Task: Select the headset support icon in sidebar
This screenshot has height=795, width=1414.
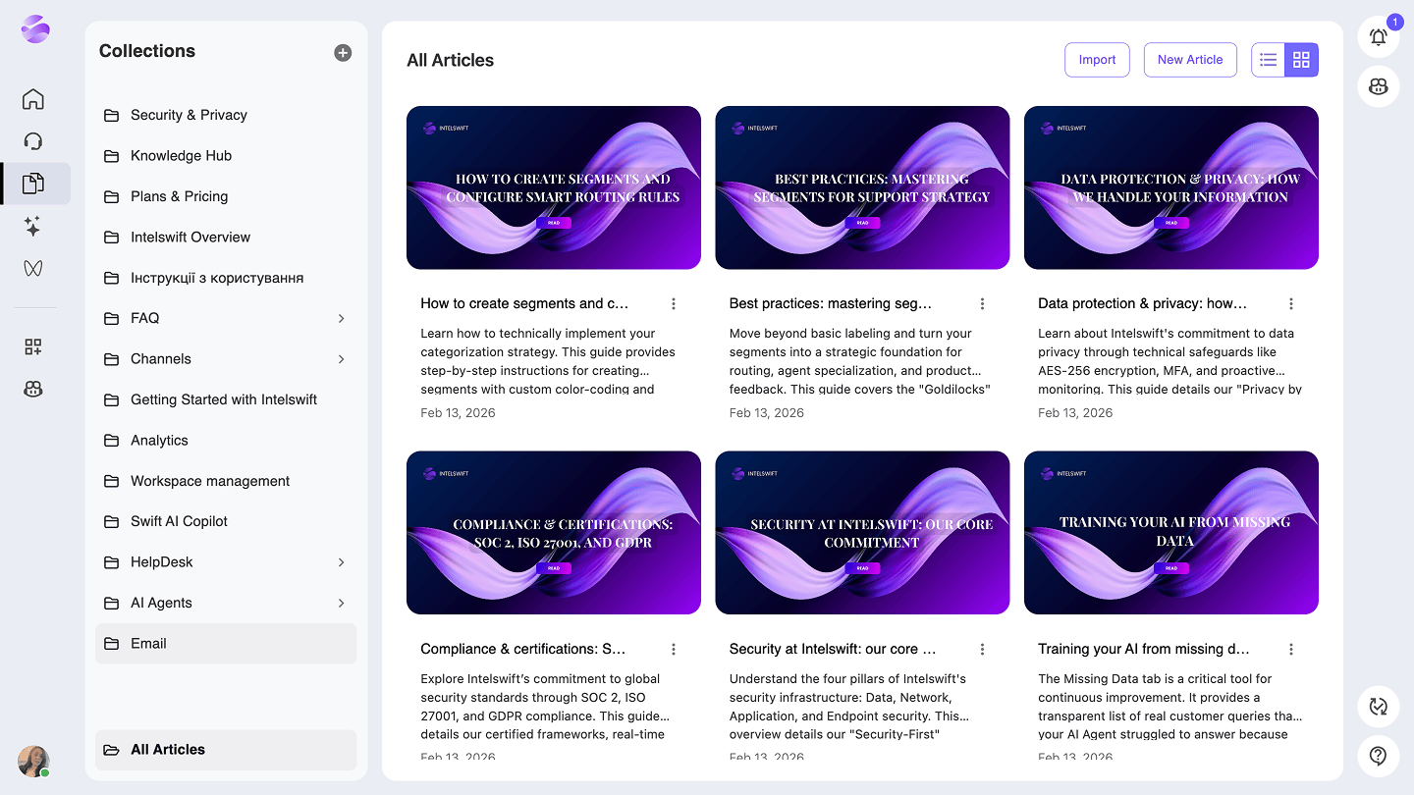Action: pos(32,141)
